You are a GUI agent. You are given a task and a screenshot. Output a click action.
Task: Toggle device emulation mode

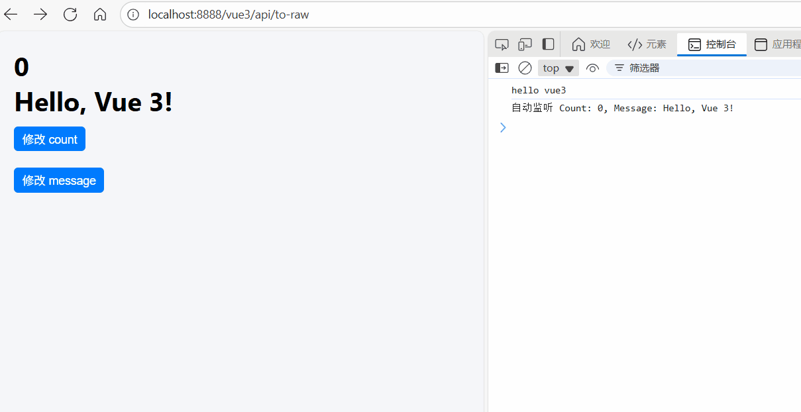pos(525,44)
